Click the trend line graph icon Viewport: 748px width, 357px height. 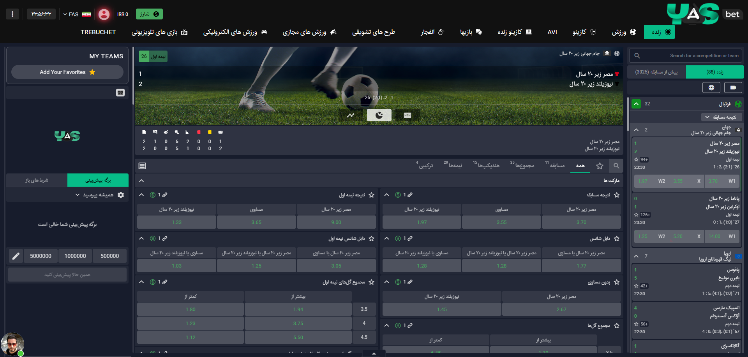351,115
